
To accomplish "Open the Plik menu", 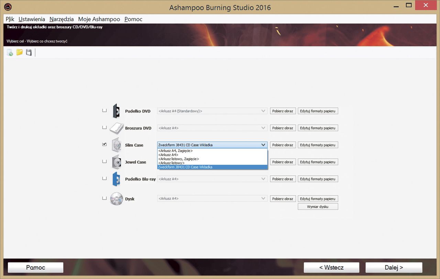I will point(10,19).
